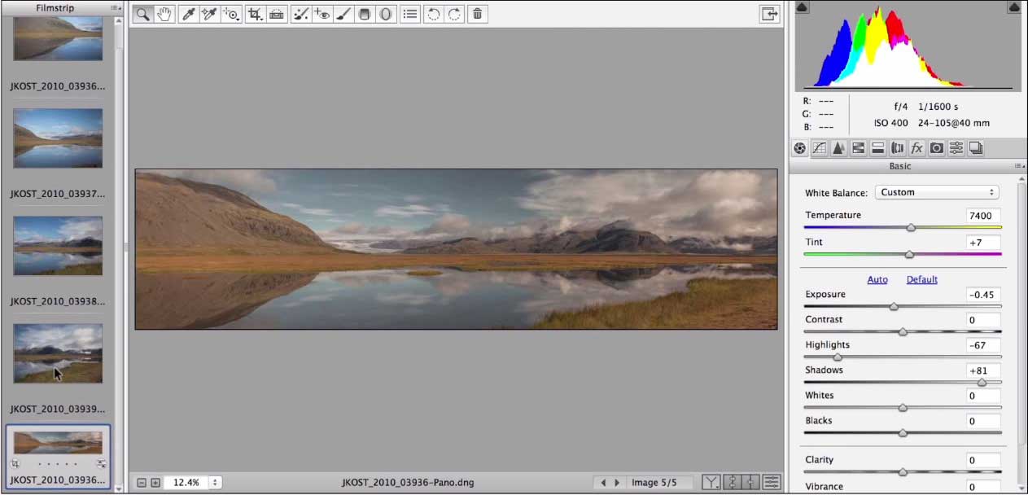1028x495 pixels.
Task: Select the Hand tool
Action: pyautogui.click(x=164, y=14)
